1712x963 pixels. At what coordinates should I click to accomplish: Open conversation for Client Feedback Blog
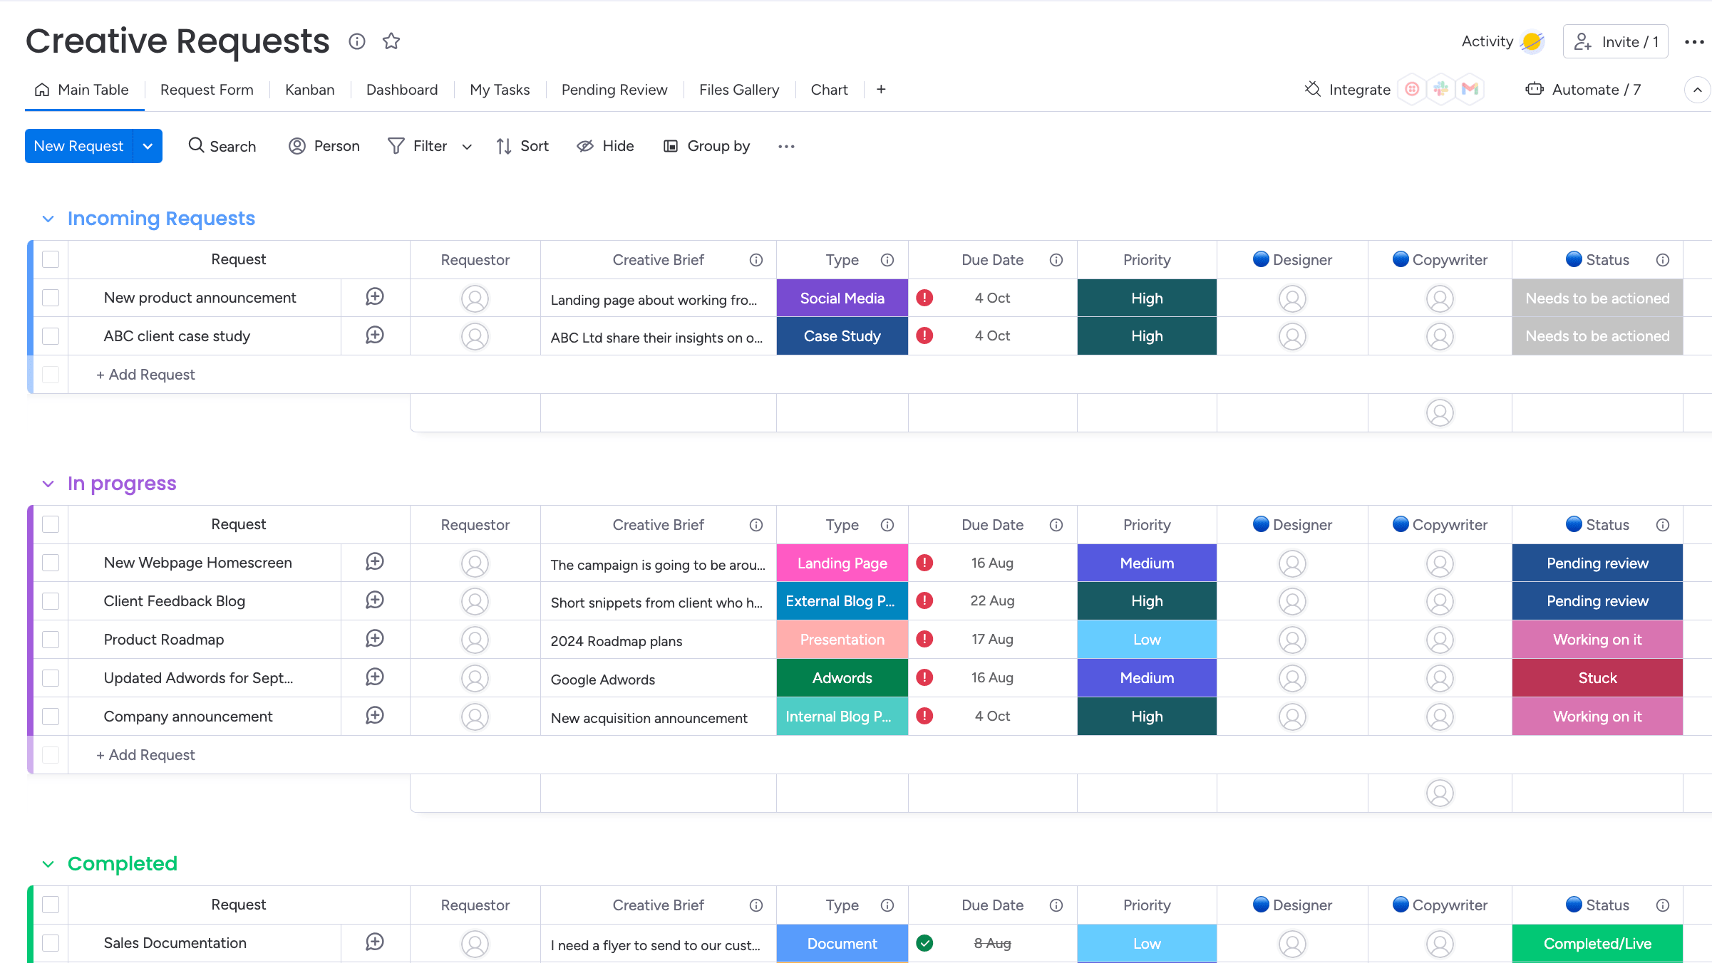375,600
